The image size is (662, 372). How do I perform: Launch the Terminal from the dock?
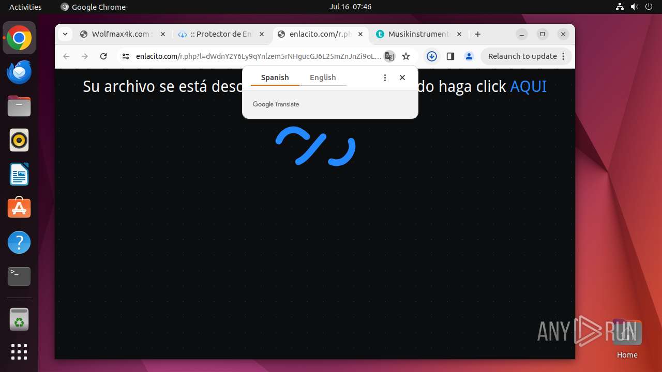click(19, 276)
